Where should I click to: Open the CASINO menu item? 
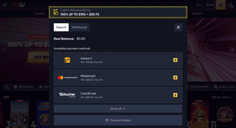39,14
